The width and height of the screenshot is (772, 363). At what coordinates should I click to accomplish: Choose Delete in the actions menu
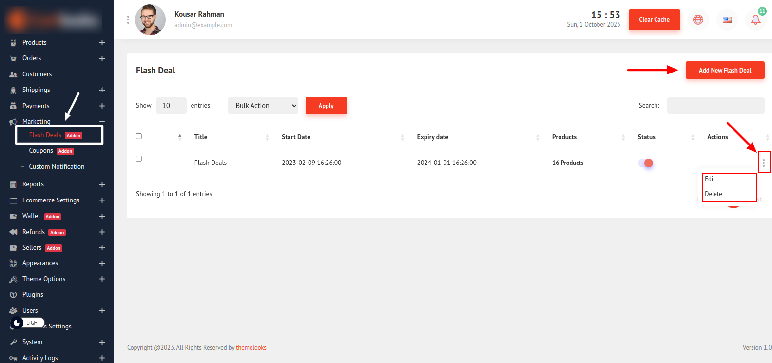(714, 194)
